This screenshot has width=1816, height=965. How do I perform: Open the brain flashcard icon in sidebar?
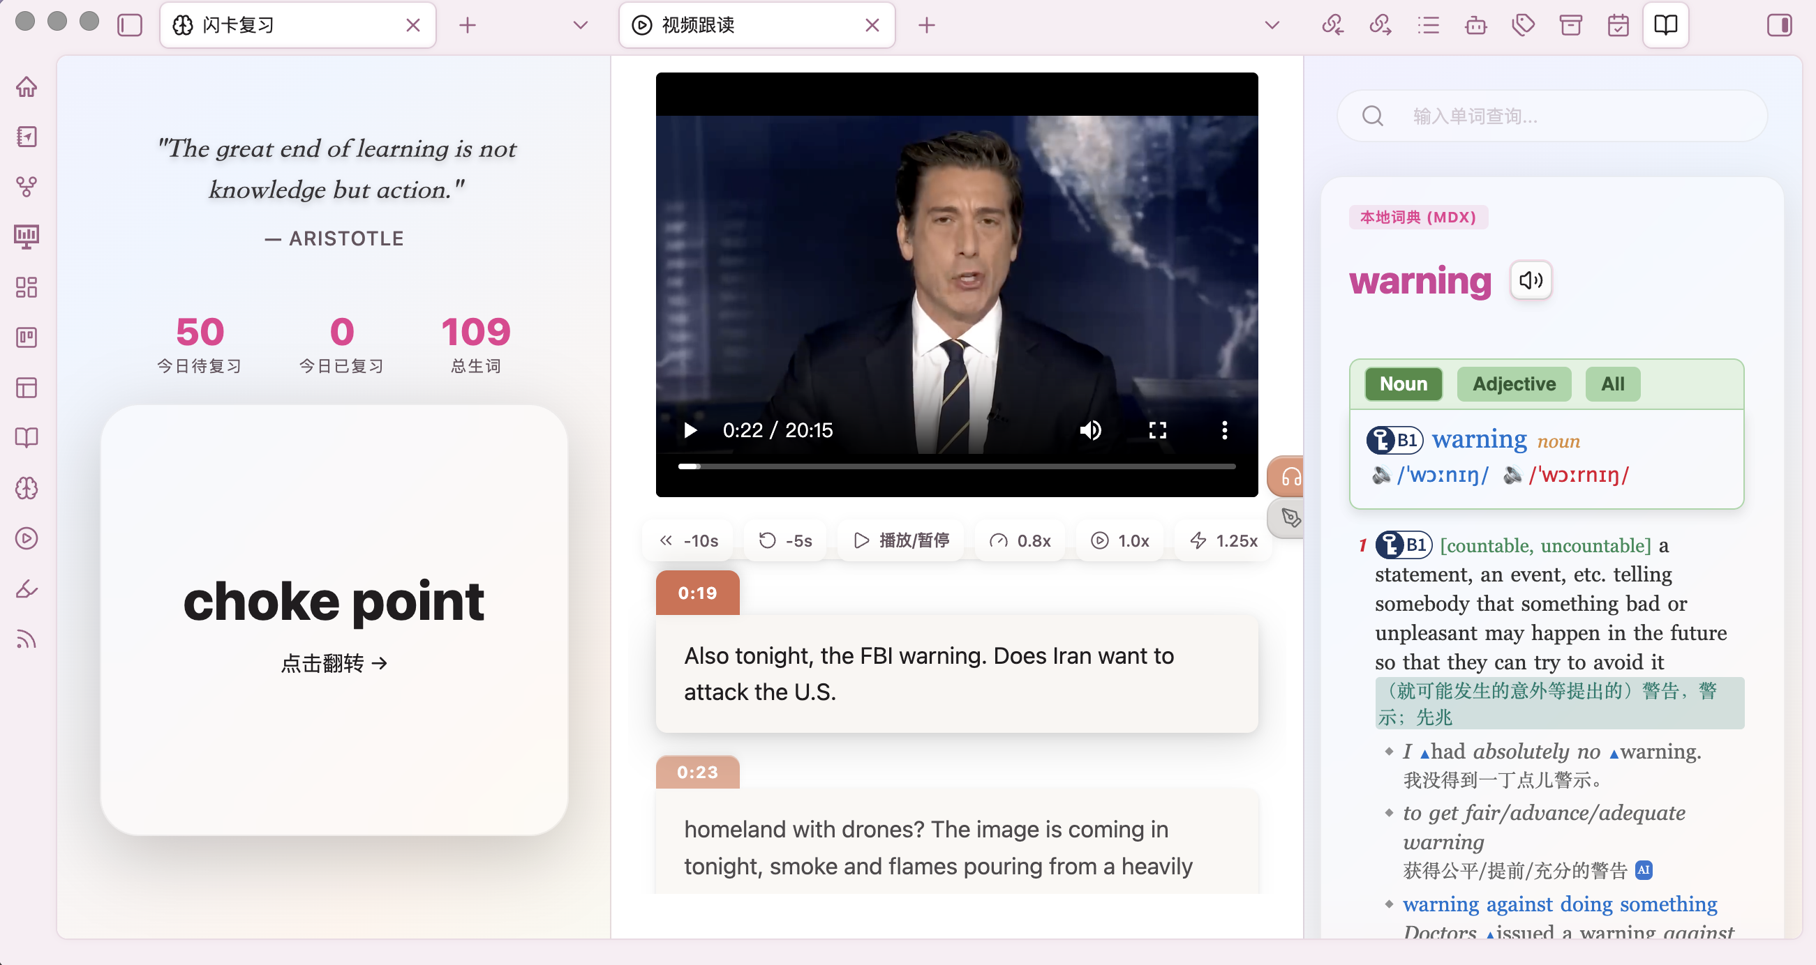click(x=27, y=488)
